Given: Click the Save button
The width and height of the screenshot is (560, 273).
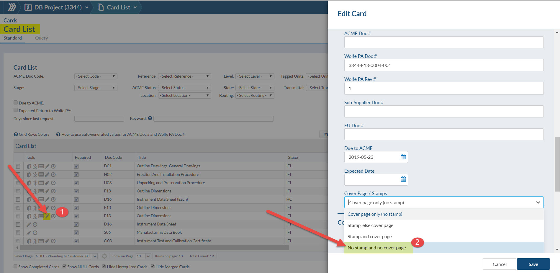Looking at the screenshot, I should tap(533, 264).
